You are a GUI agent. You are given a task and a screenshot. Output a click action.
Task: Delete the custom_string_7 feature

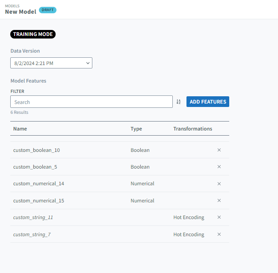tap(219, 234)
